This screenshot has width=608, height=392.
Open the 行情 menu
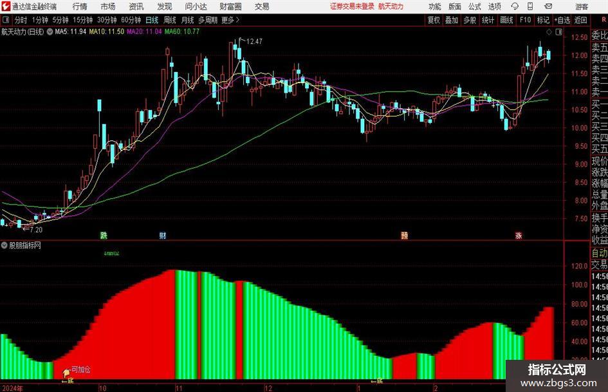pos(80,6)
